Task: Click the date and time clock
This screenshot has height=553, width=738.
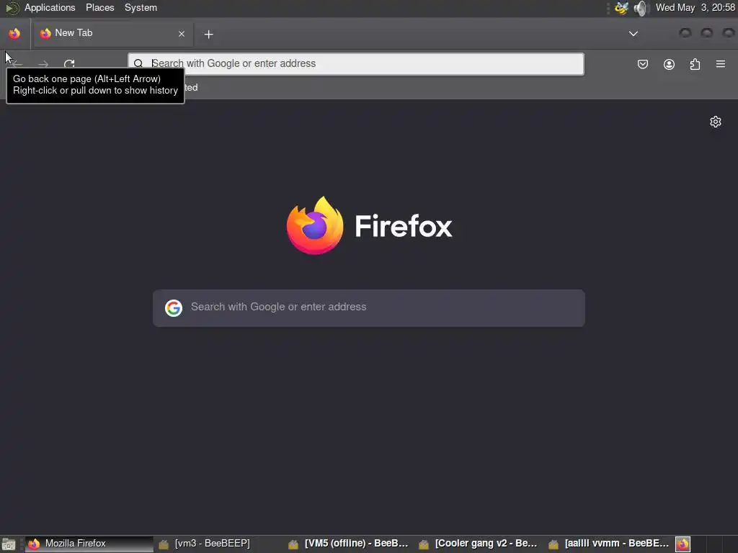Action: [x=695, y=7]
